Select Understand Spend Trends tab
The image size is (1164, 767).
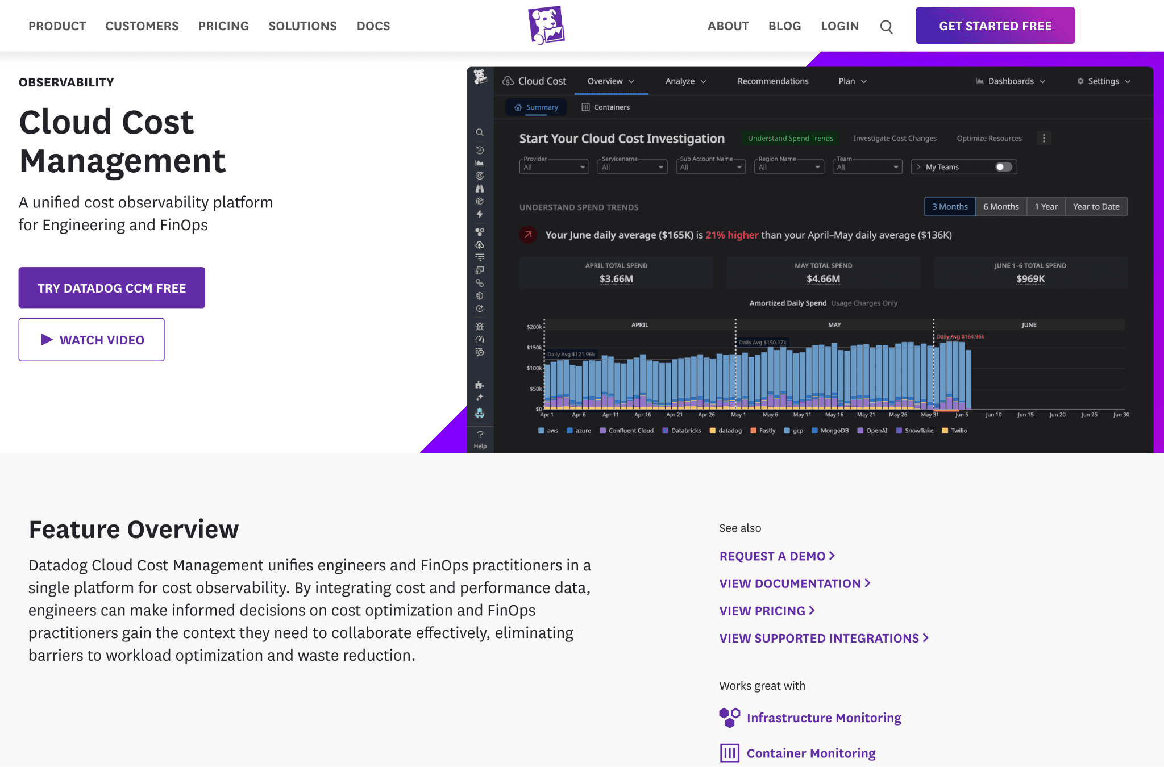[790, 138]
